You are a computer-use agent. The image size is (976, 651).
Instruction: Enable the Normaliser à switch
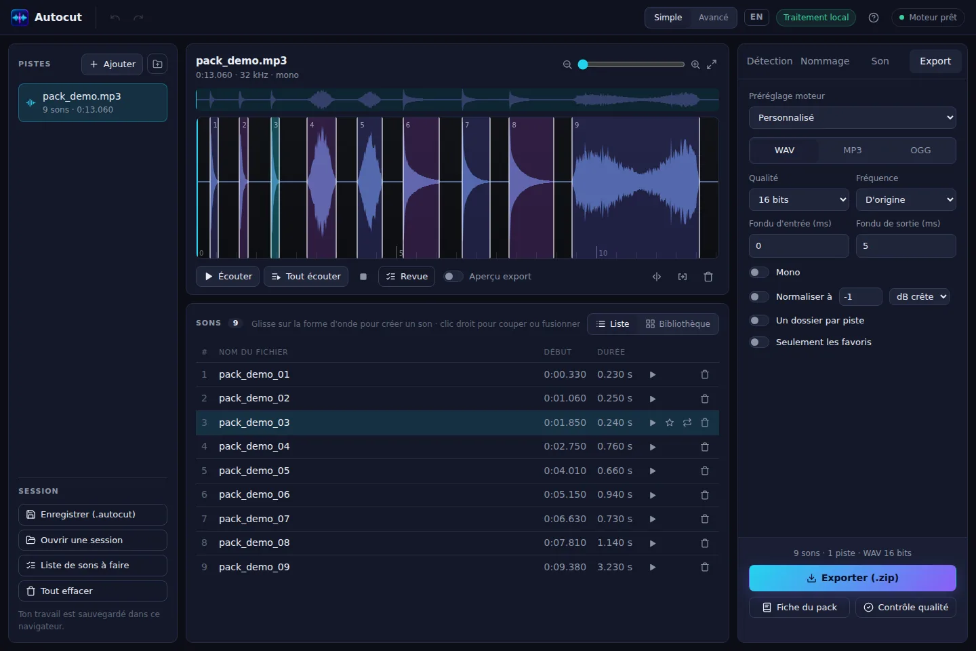coord(759,296)
